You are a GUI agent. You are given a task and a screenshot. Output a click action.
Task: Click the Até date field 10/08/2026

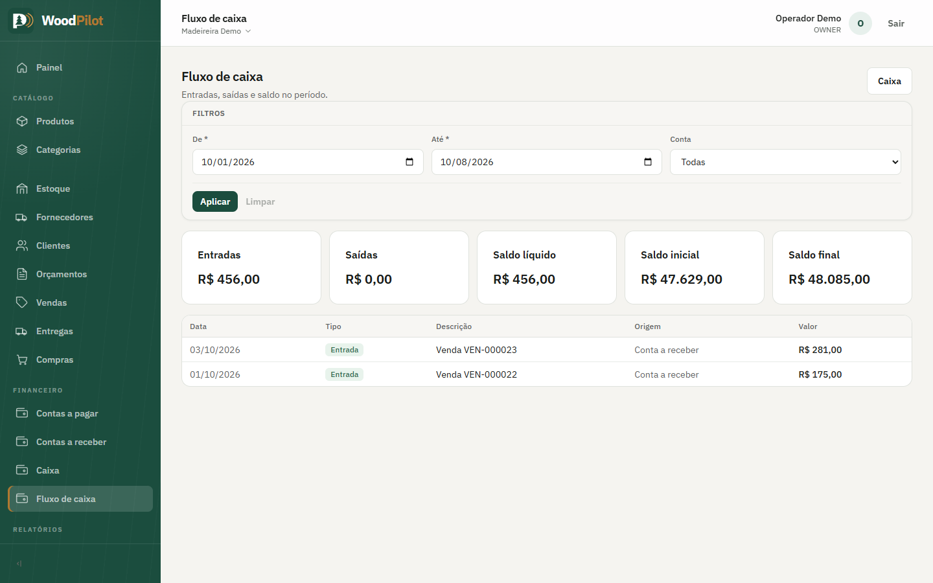pos(546,162)
